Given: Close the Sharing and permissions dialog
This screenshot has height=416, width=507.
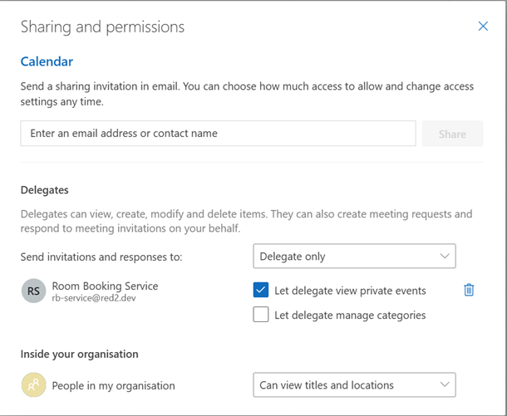Looking at the screenshot, I should tap(483, 27).
